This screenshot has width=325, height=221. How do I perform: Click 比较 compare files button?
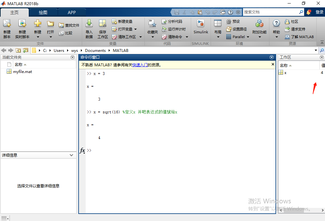click(x=66, y=33)
